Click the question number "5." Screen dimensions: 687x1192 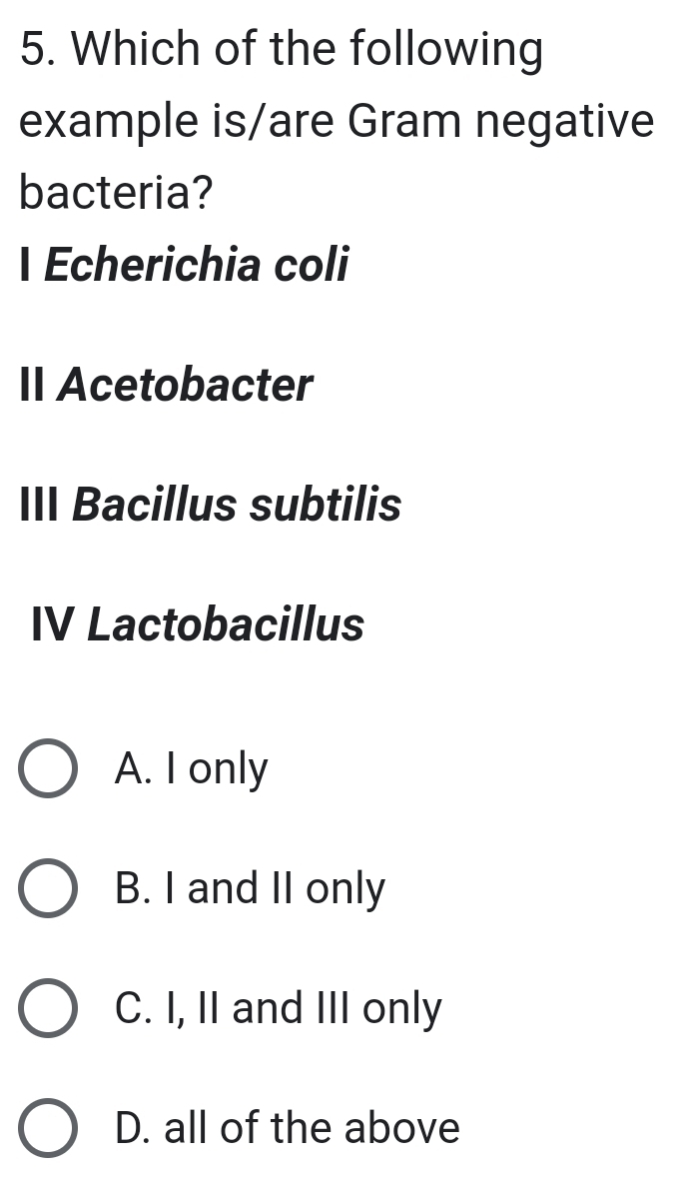tap(36, 50)
